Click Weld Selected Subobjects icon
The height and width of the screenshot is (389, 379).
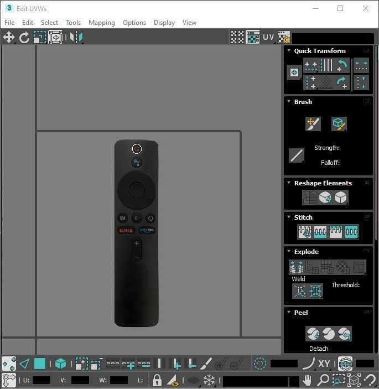pyautogui.click(x=315, y=291)
